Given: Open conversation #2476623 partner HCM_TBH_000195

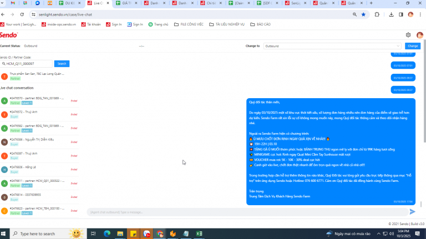Looking at the screenshot, I should [x=40, y=211].
